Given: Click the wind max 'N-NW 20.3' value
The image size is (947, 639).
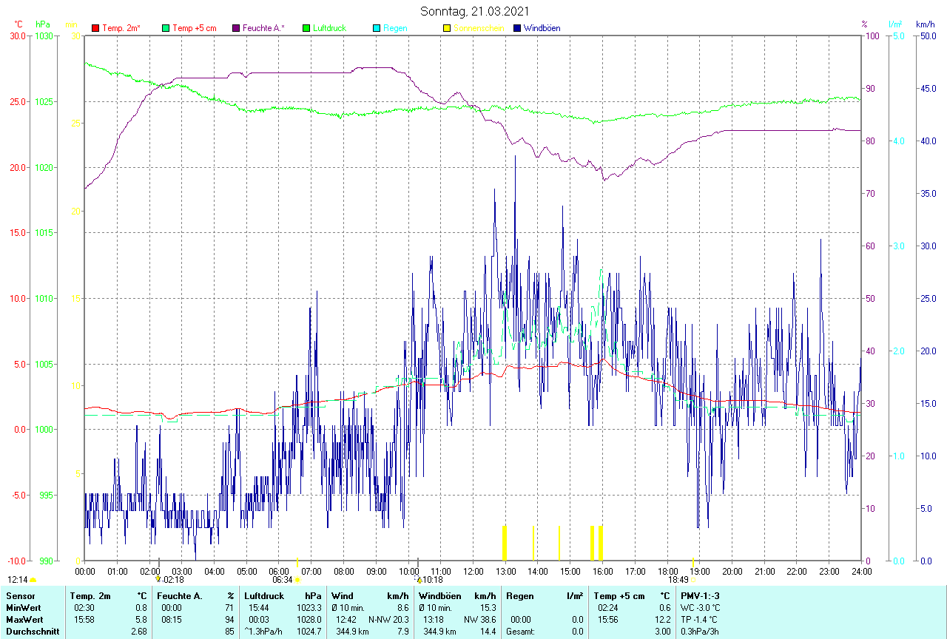Looking at the screenshot, I should tap(388, 620).
